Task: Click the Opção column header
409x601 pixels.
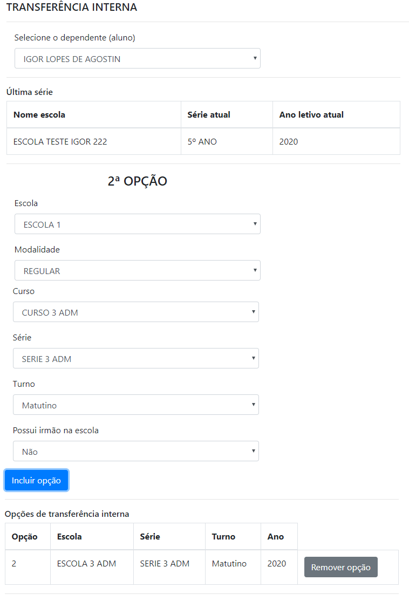Action: pos(24,537)
